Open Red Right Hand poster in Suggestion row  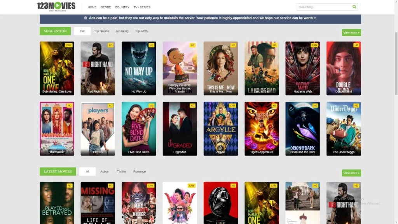(x=98, y=68)
